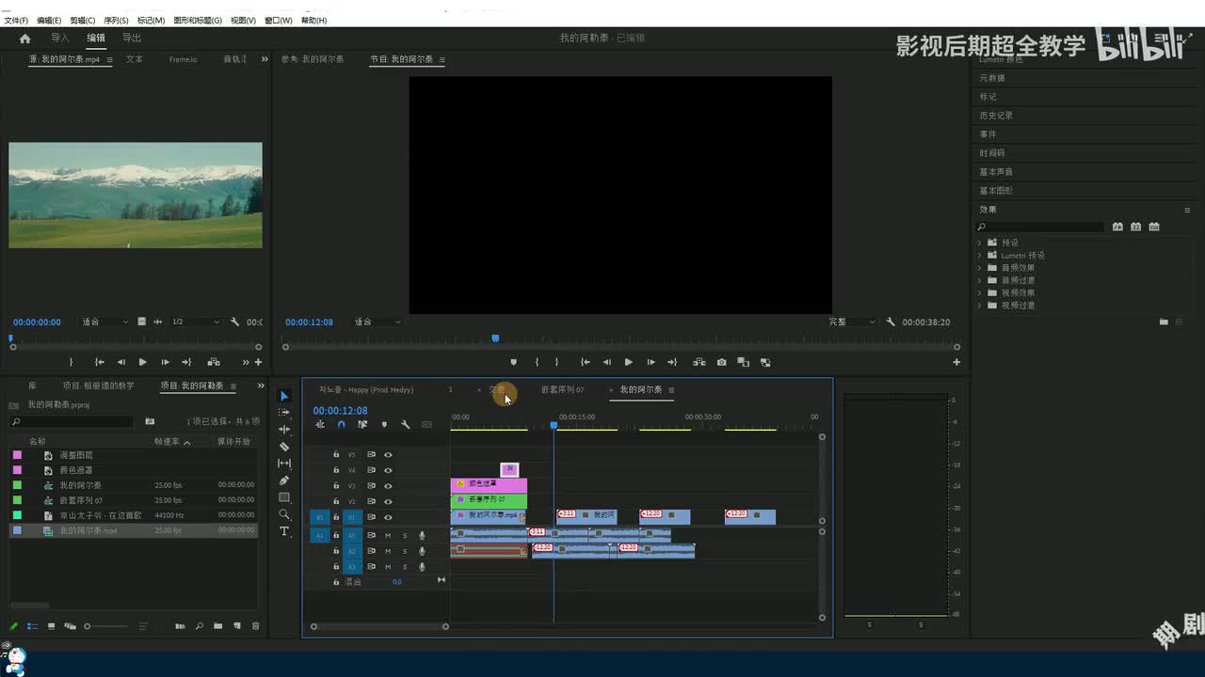Select the Type tool
The height and width of the screenshot is (677, 1205).
pos(284,531)
